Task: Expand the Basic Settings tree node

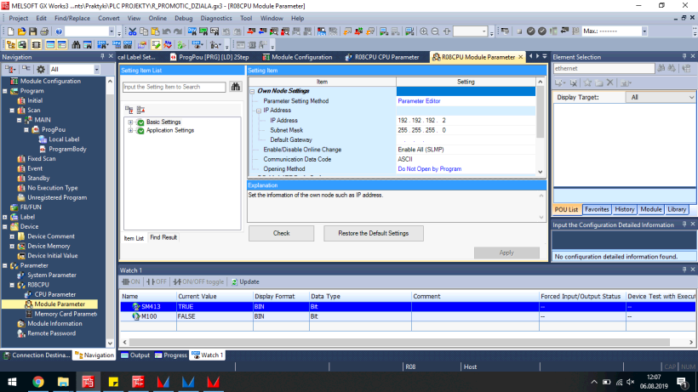Action: pos(130,122)
